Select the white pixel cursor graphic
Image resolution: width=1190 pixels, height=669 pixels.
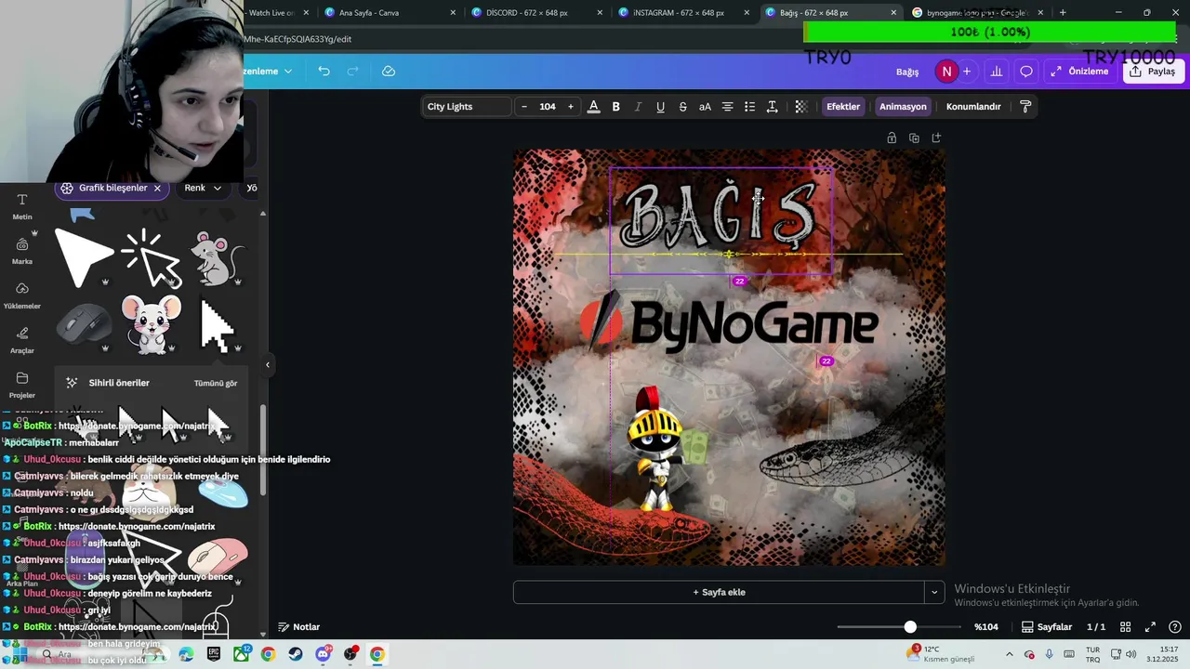click(217, 325)
